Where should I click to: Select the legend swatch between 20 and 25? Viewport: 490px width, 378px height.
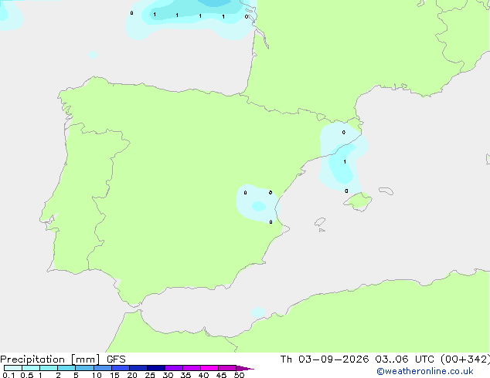tap(138, 368)
